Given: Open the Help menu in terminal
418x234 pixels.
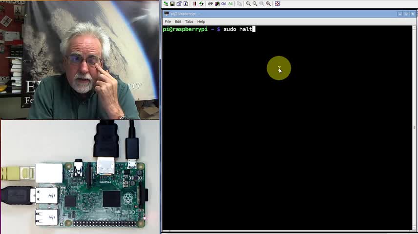Looking at the screenshot, I should coord(201,21).
